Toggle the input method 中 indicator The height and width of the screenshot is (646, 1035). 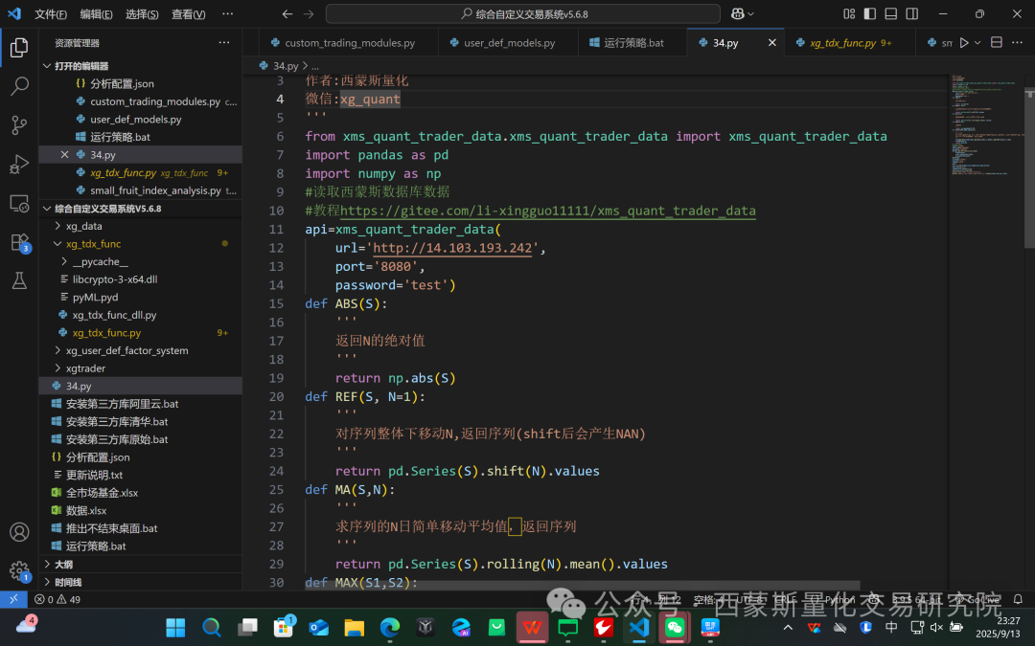[x=891, y=628]
